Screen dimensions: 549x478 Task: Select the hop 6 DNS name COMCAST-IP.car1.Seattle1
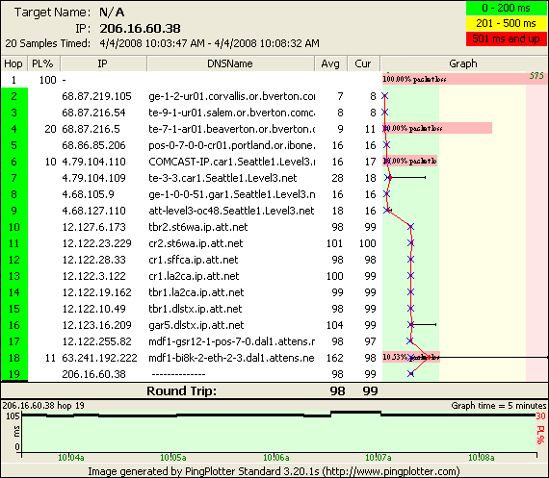coord(231,162)
